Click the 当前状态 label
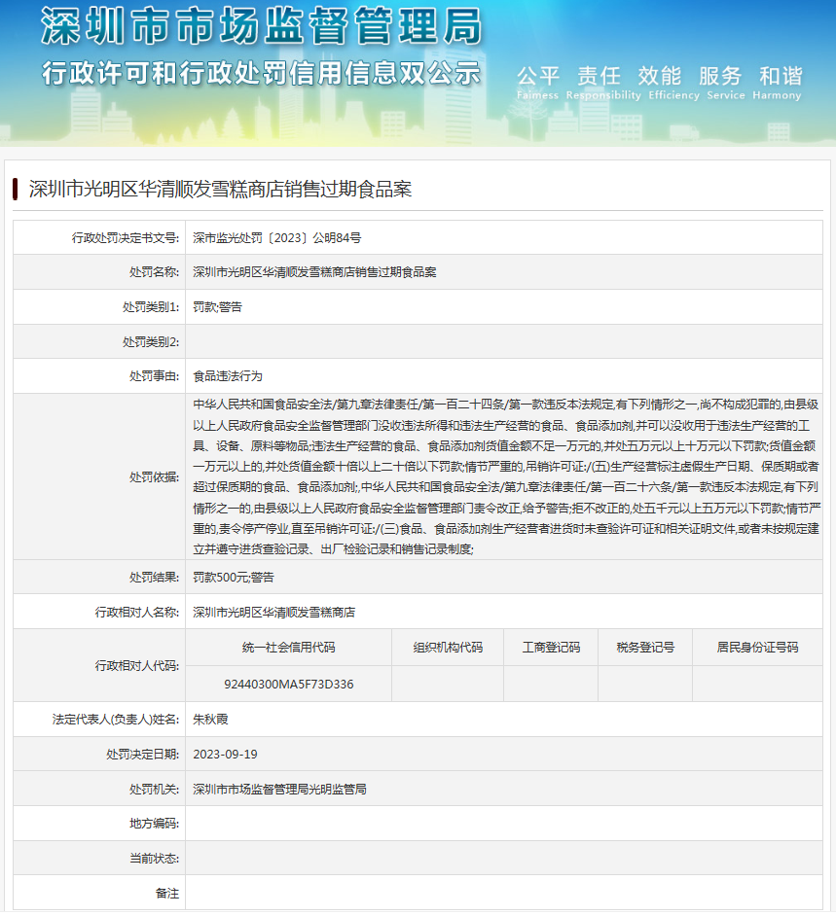836x916 pixels. [155, 859]
